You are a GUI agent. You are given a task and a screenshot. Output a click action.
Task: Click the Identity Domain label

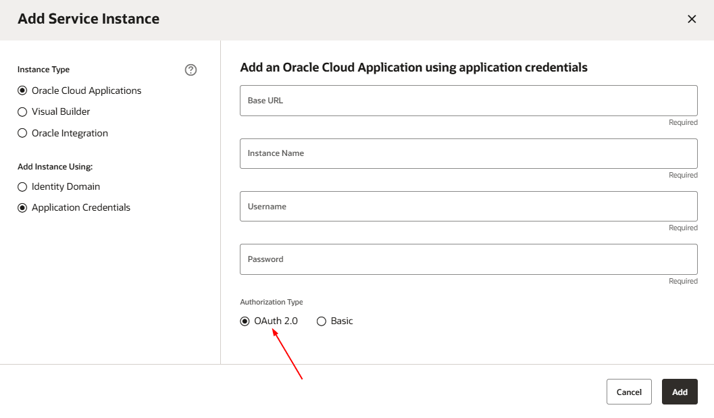click(x=66, y=186)
